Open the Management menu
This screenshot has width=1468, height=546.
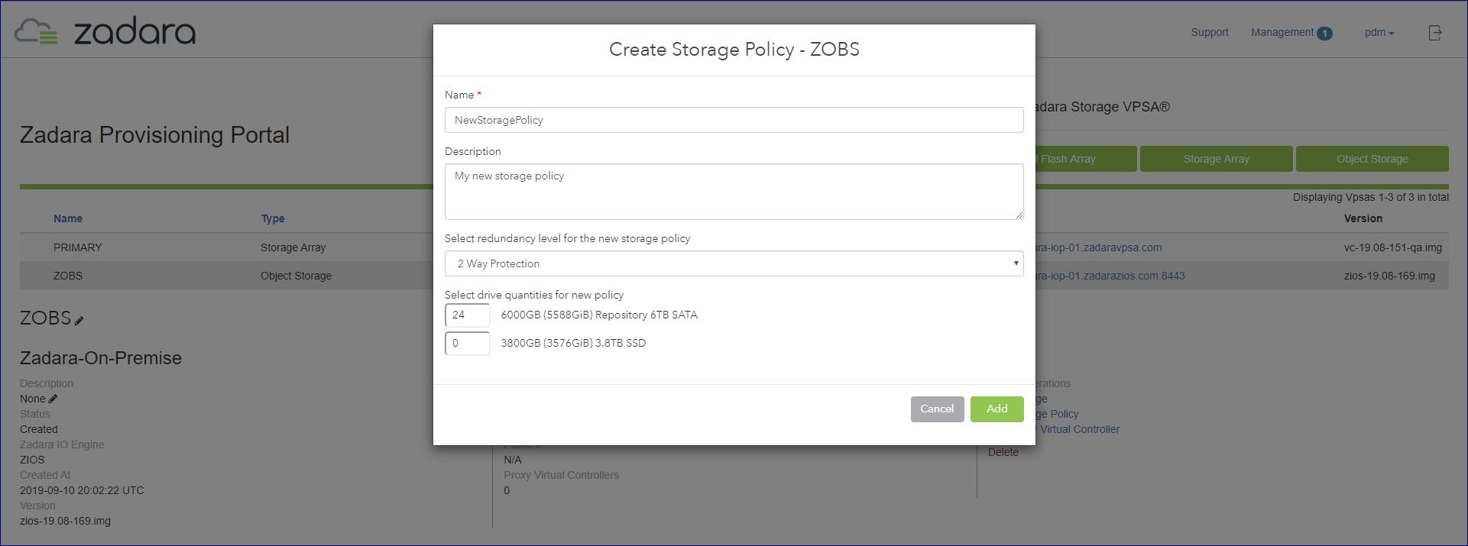coord(1282,32)
